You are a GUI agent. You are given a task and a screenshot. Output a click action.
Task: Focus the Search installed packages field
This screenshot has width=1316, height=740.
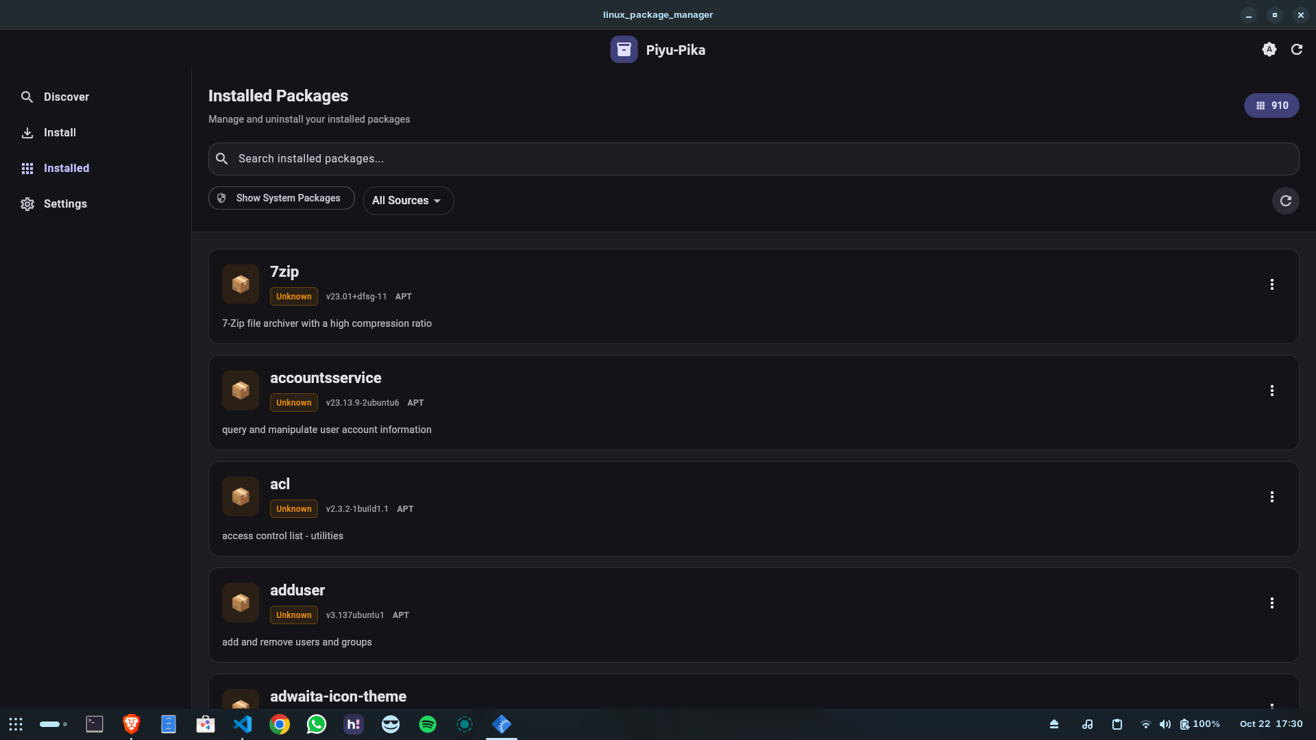pyautogui.click(x=753, y=159)
